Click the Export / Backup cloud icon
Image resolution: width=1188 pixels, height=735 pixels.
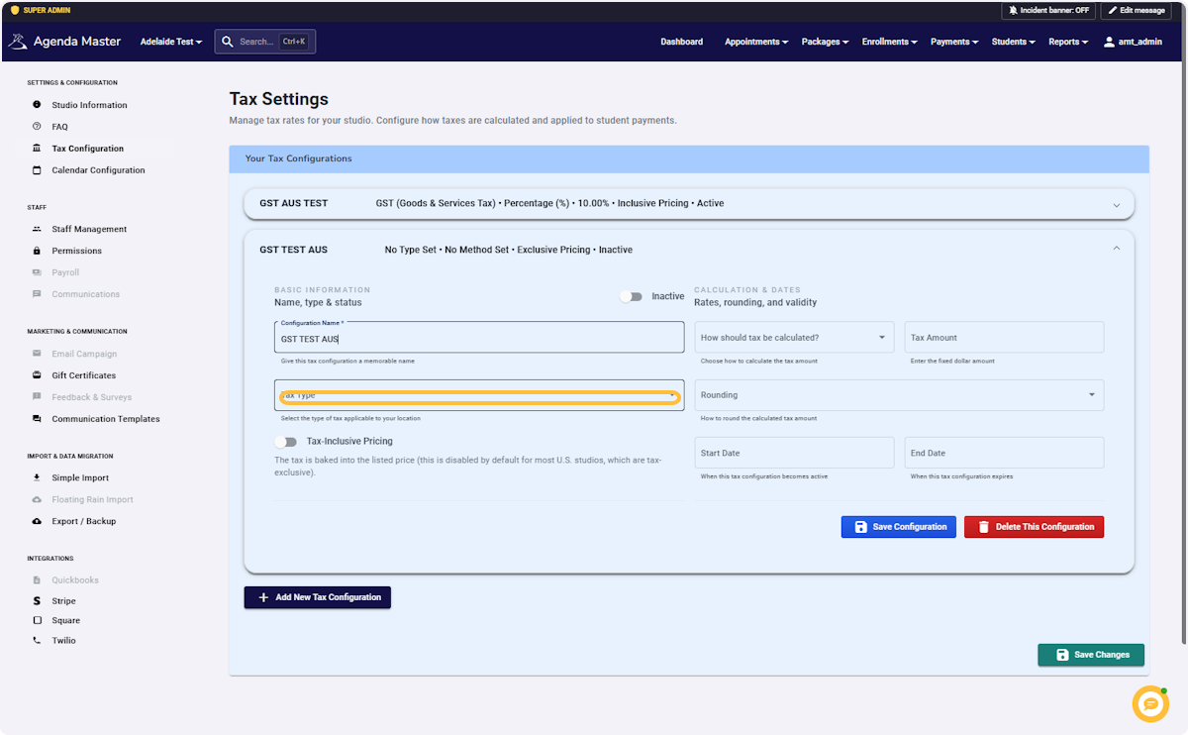point(37,521)
